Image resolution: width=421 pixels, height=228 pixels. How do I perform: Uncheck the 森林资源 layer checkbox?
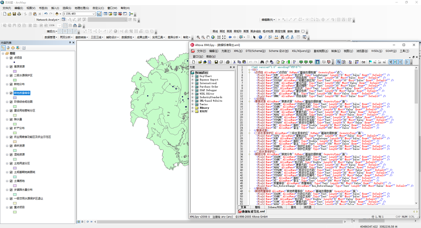(11, 146)
